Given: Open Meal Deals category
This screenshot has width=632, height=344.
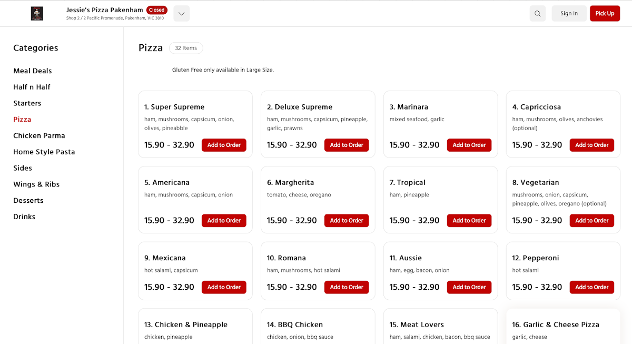Looking at the screenshot, I should (33, 71).
